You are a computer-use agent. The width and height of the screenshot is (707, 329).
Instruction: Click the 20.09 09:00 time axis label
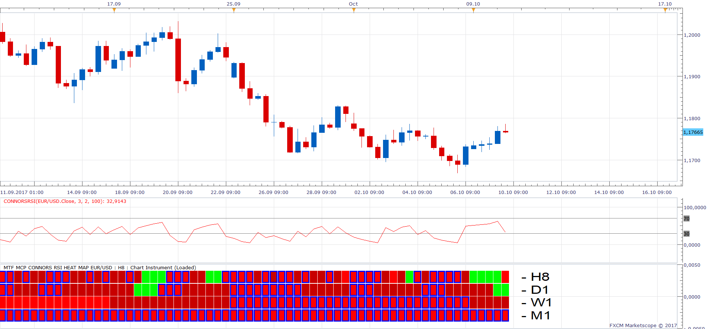click(178, 192)
